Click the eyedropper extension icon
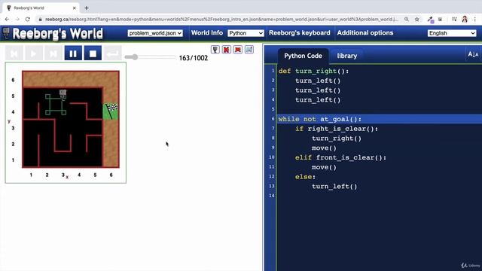482x271 pixels. click(430, 20)
